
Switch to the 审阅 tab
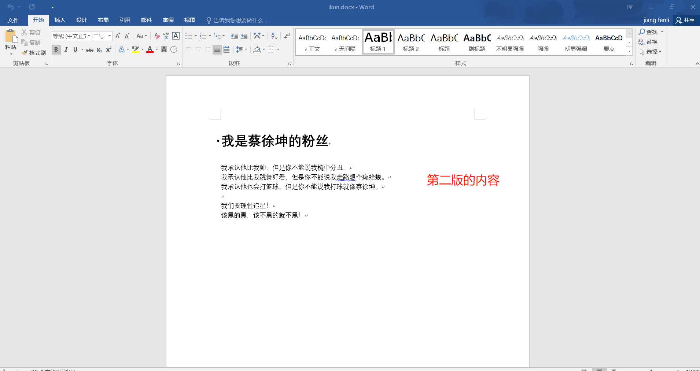pyautogui.click(x=168, y=20)
